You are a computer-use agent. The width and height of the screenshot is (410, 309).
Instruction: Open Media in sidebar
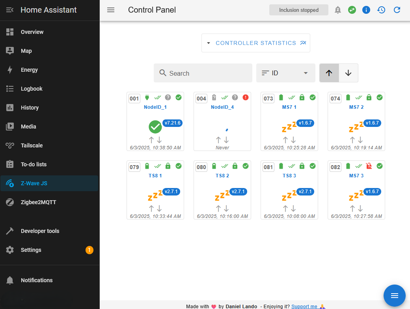pyautogui.click(x=49, y=127)
